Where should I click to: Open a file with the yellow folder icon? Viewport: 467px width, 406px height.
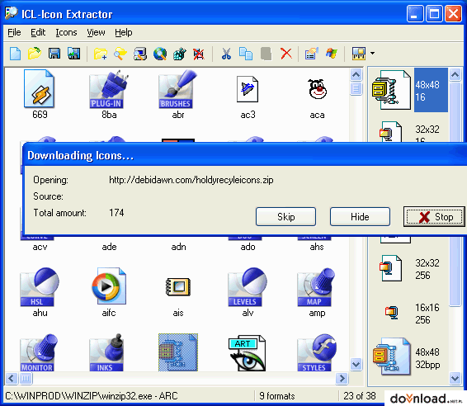point(35,54)
